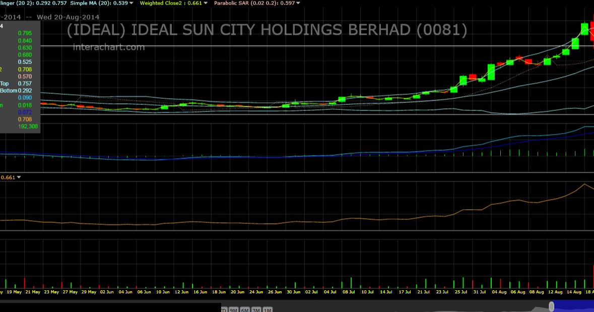Screen dimensions: 594x312
Task: Click the 23 Jul date axis label
Action: [442, 292]
